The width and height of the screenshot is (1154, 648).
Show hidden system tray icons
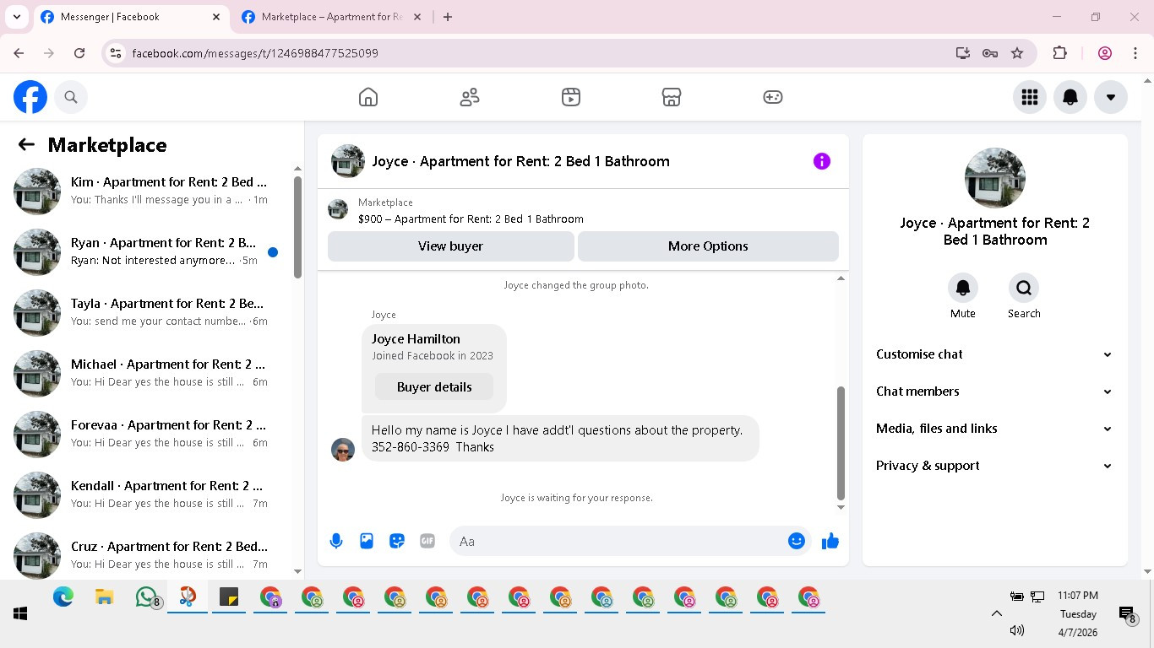(996, 614)
